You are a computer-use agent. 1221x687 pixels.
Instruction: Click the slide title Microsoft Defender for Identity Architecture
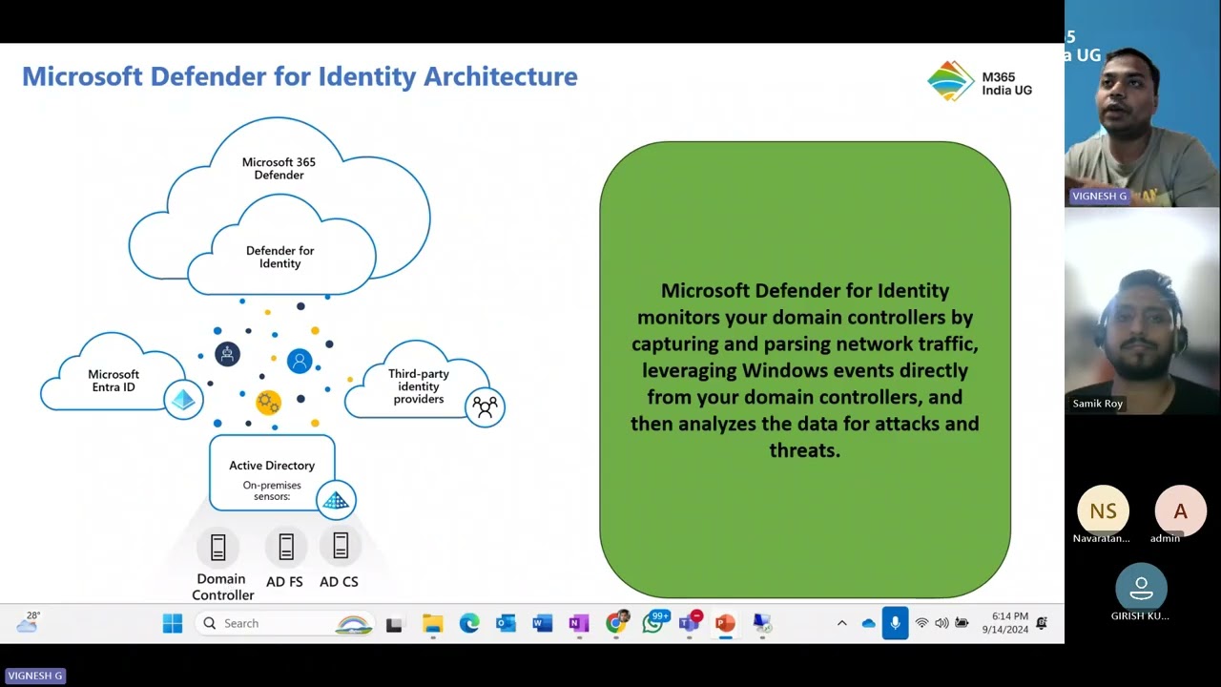click(x=300, y=76)
